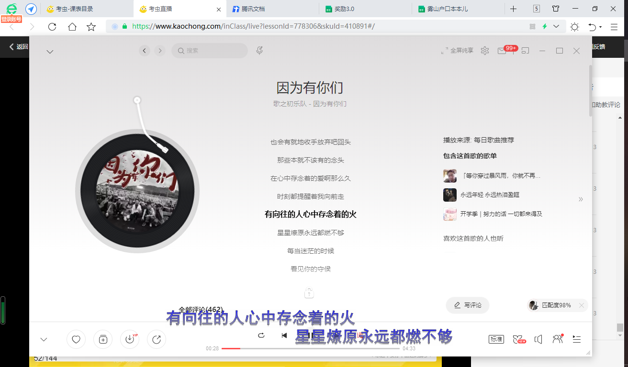The width and height of the screenshot is (628, 367).
Task: Open listen-to-identify microphone icon
Action: (259, 50)
